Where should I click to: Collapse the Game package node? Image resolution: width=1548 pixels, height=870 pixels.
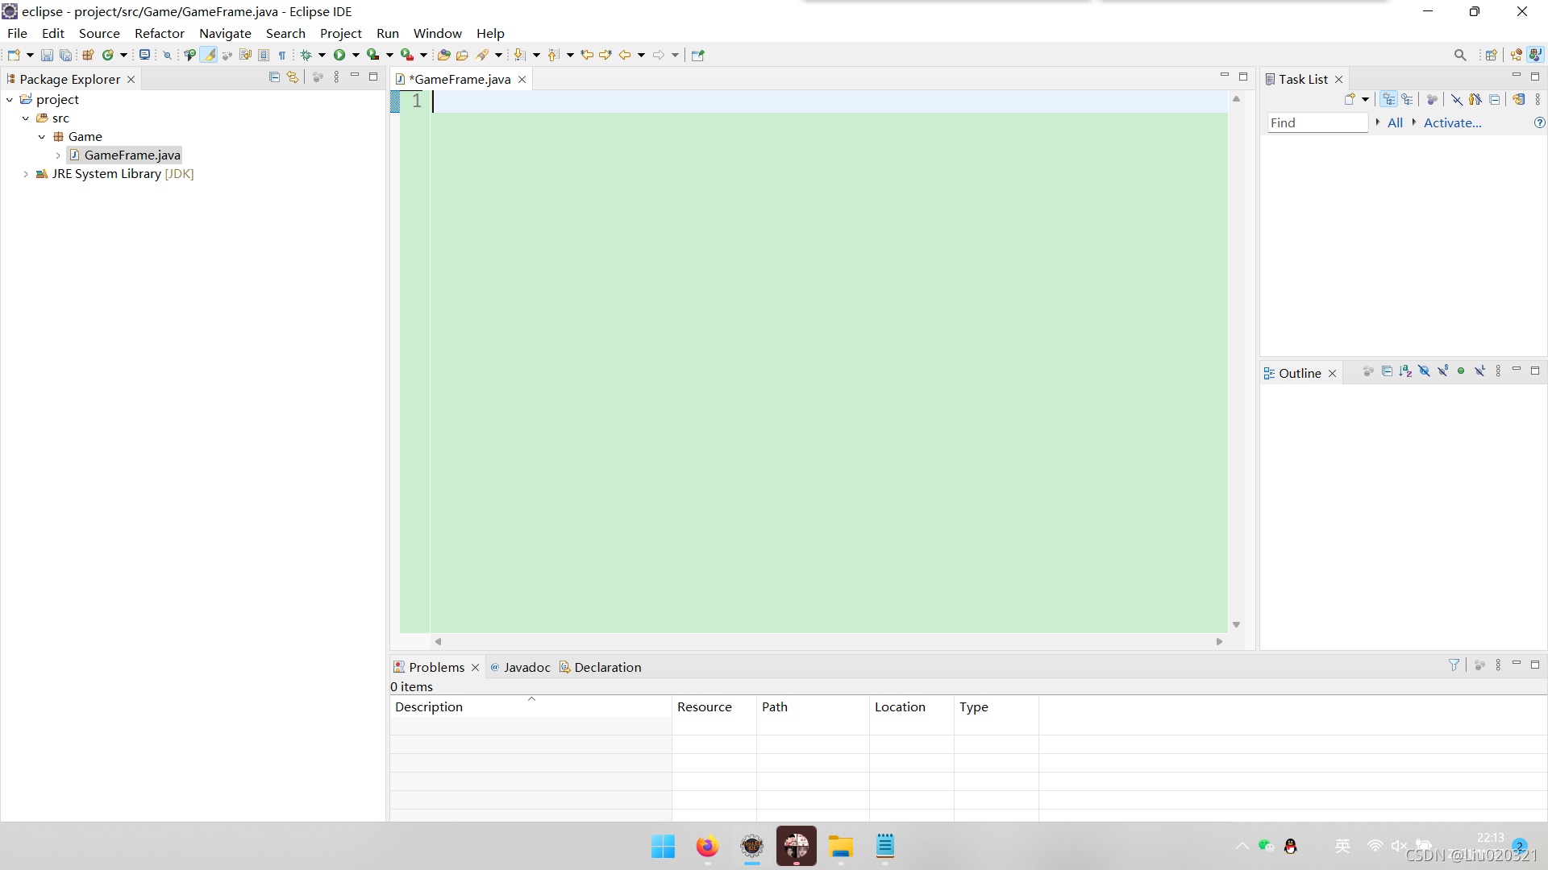42,137
